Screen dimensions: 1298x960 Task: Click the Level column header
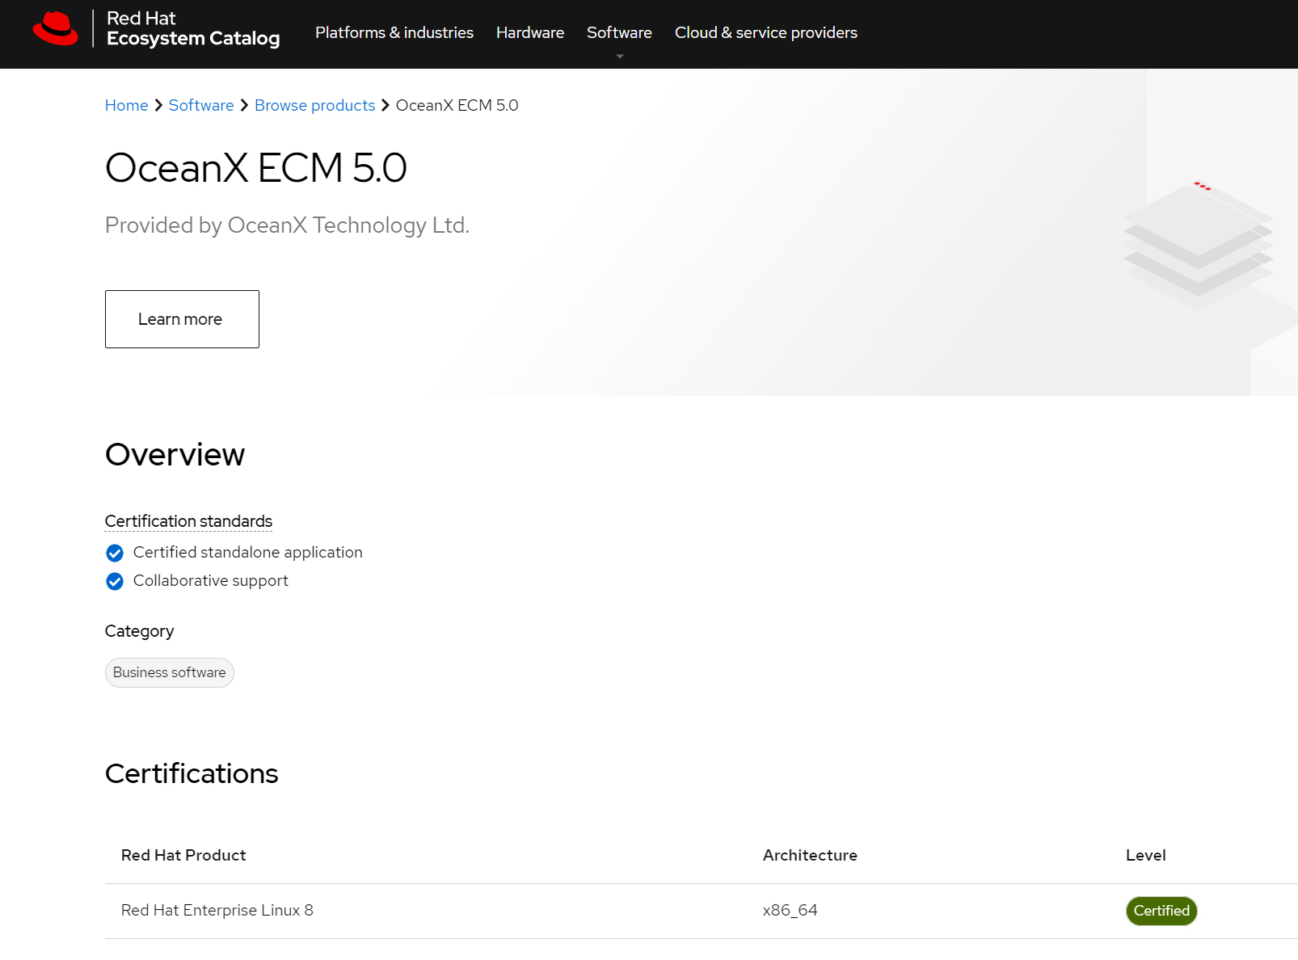(x=1146, y=855)
